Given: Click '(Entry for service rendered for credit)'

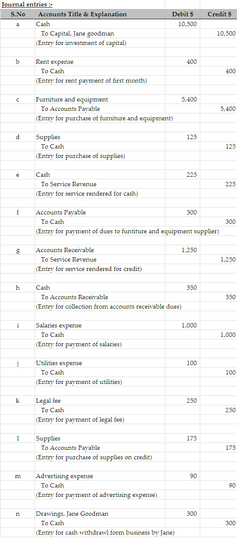Looking at the screenshot, I should point(89,269).
